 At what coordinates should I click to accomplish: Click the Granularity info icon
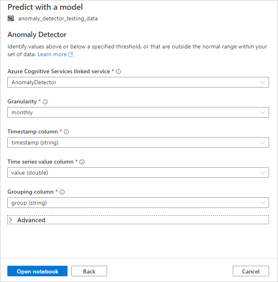point(45,102)
